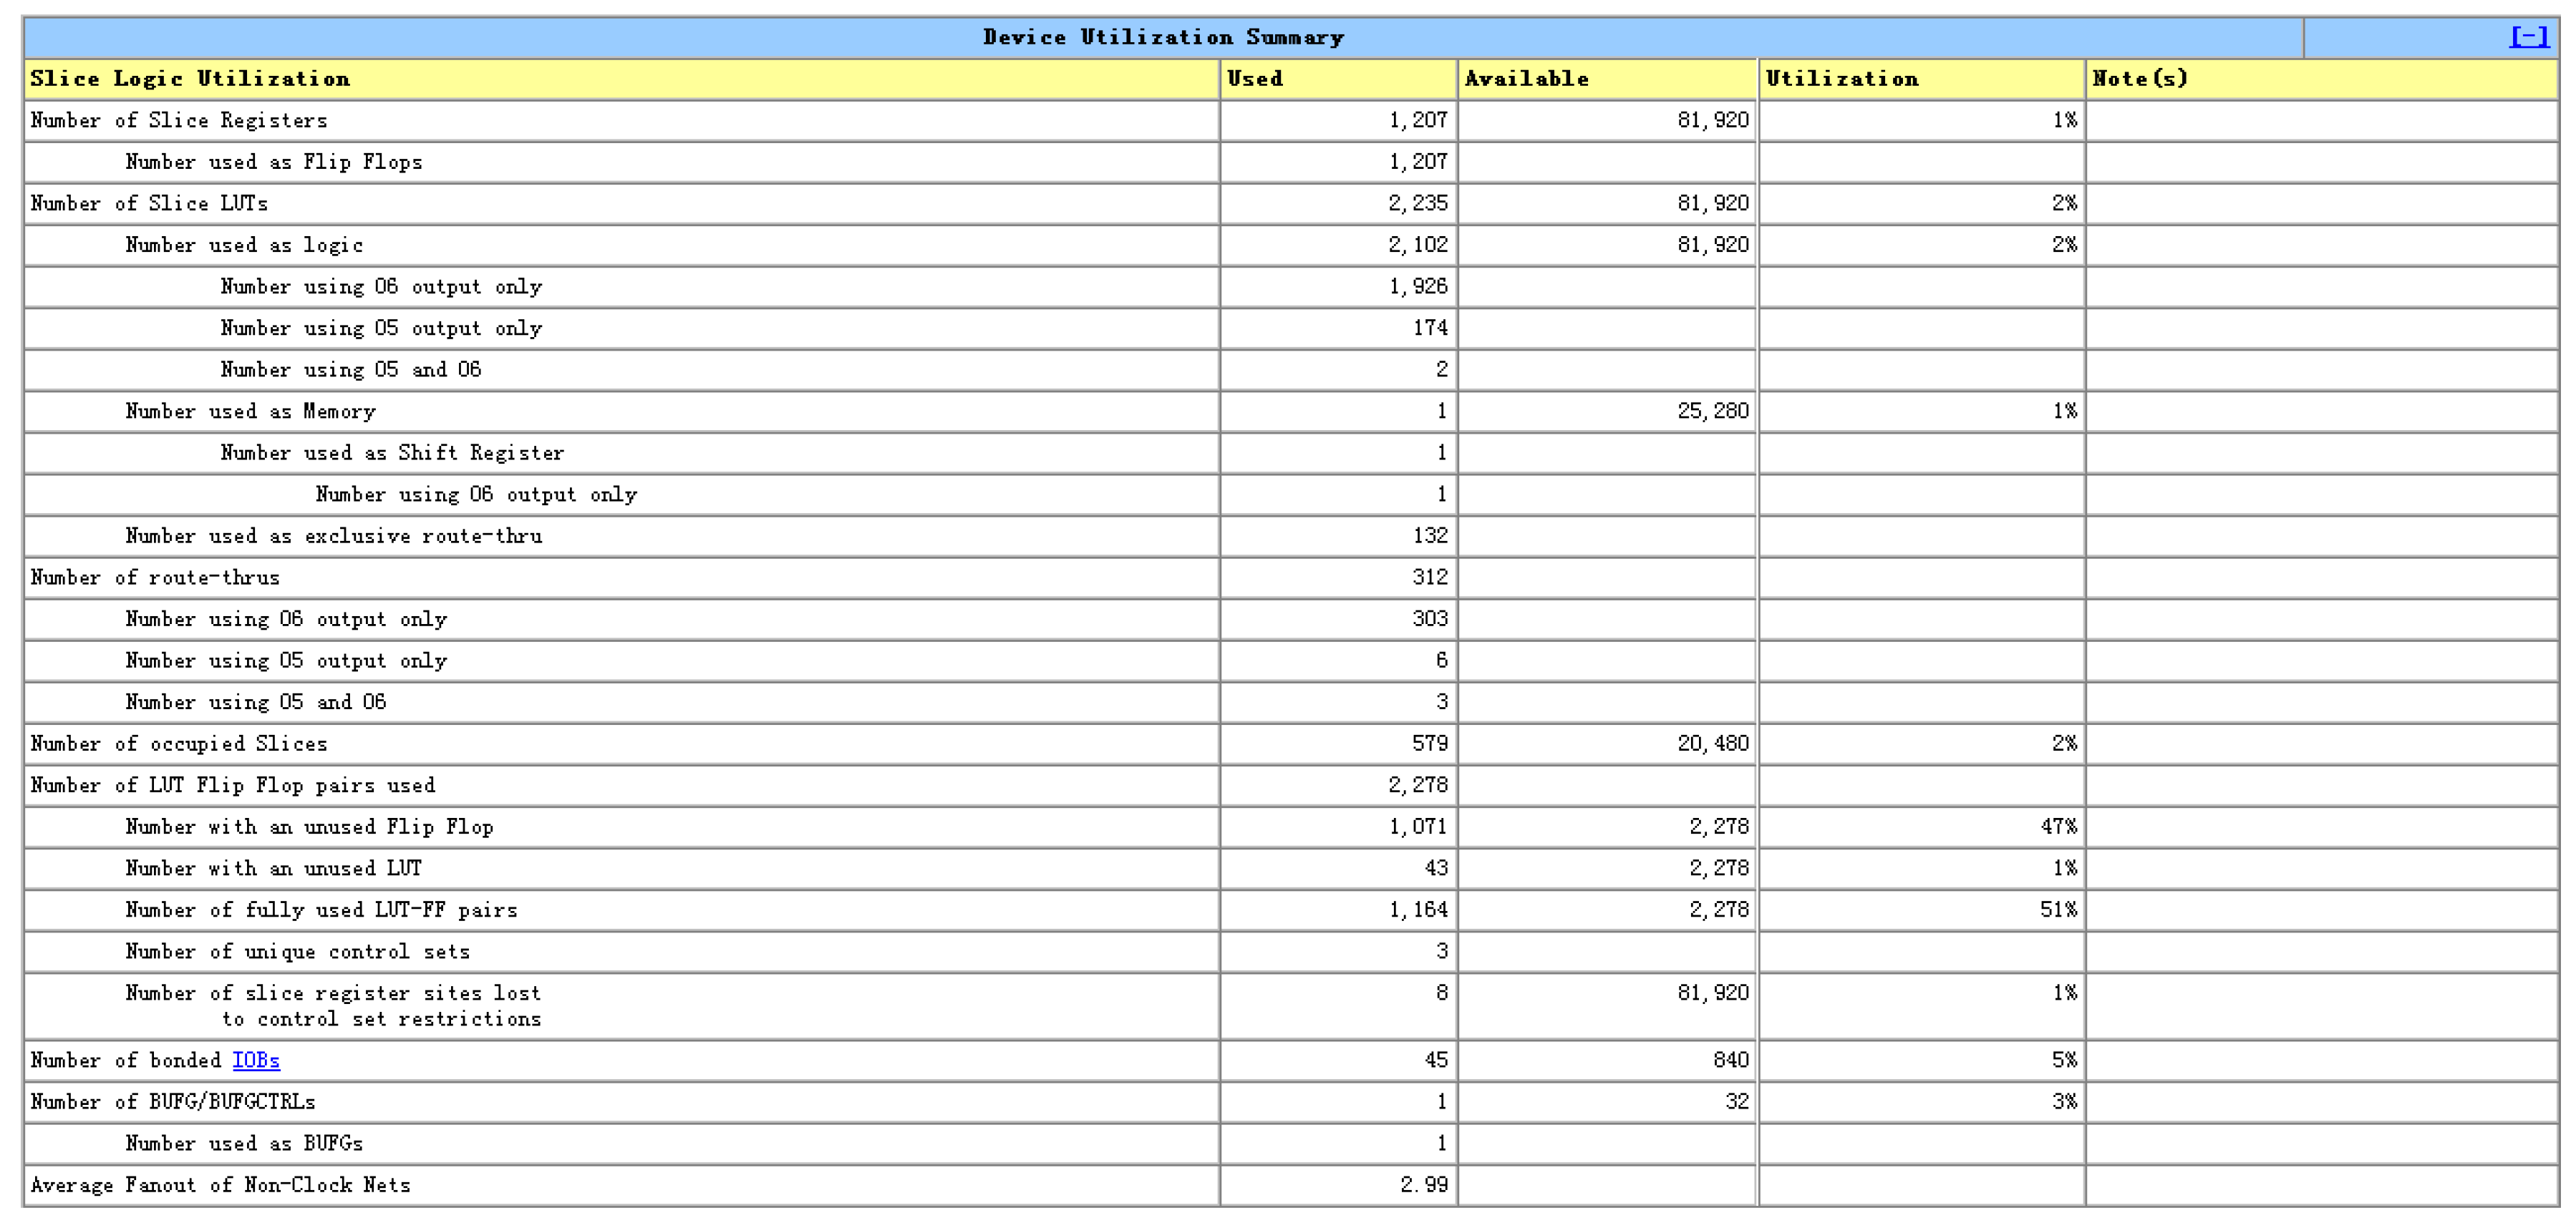
Task: Select the Slice Logic Utilization header
Action: click(x=190, y=79)
